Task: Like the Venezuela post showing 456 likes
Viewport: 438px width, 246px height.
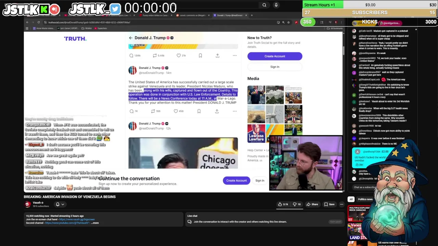Action: coord(176,111)
